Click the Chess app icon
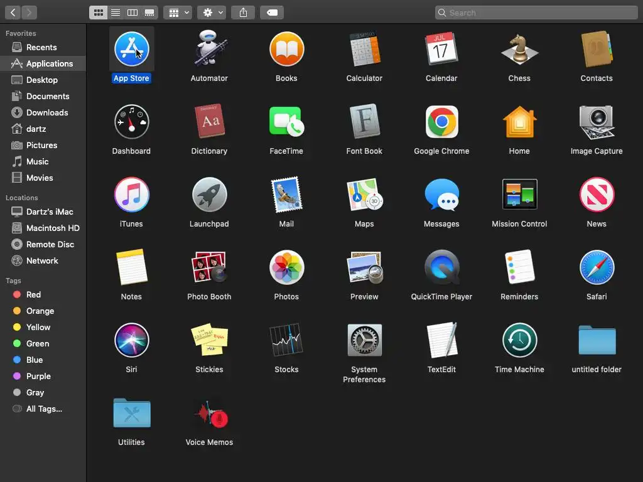Viewport: 643px width, 482px height. pyautogui.click(x=519, y=49)
